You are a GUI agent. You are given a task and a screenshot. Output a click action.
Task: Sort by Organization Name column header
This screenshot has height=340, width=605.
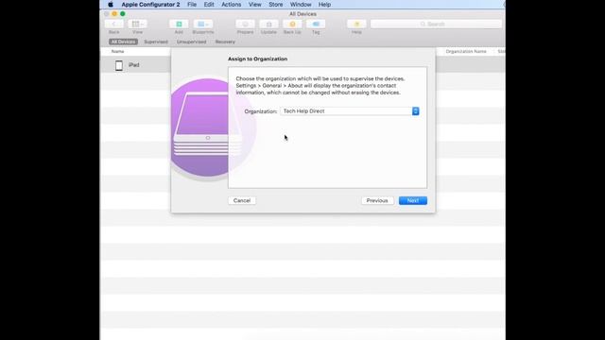coord(466,51)
